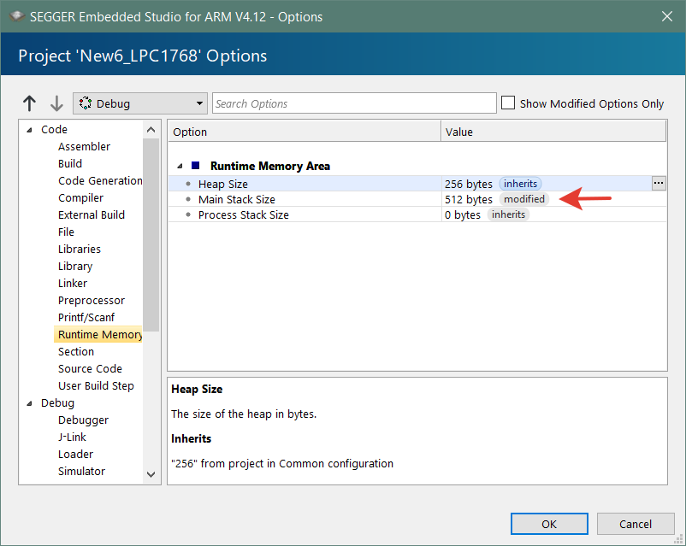The width and height of the screenshot is (686, 546).
Task: Click the Option column header
Action: pos(305,132)
